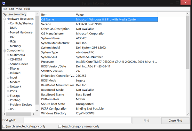This screenshot has height=131, width=192.
Task: Click the Find what text field
Action: click(77, 120)
